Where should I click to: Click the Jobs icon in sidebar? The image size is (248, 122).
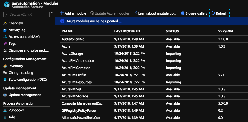[x=5, y=117]
